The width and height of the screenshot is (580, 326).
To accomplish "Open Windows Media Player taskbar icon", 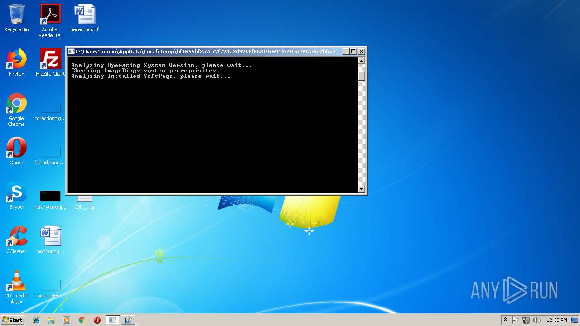I will point(67,320).
